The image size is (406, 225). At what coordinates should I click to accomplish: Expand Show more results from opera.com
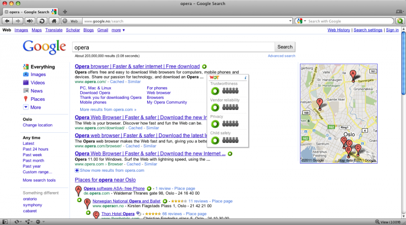pyautogui.click(x=110, y=170)
